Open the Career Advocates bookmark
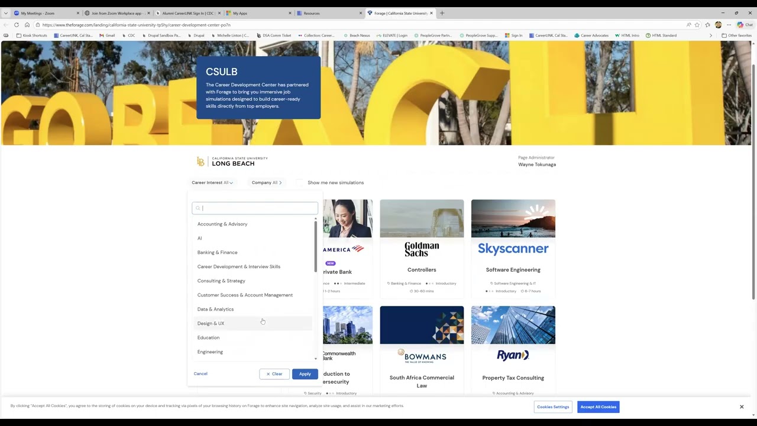 pyautogui.click(x=591, y=35)
